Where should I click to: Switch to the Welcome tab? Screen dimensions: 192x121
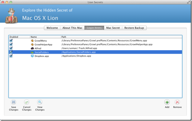[x=52, y=28]
